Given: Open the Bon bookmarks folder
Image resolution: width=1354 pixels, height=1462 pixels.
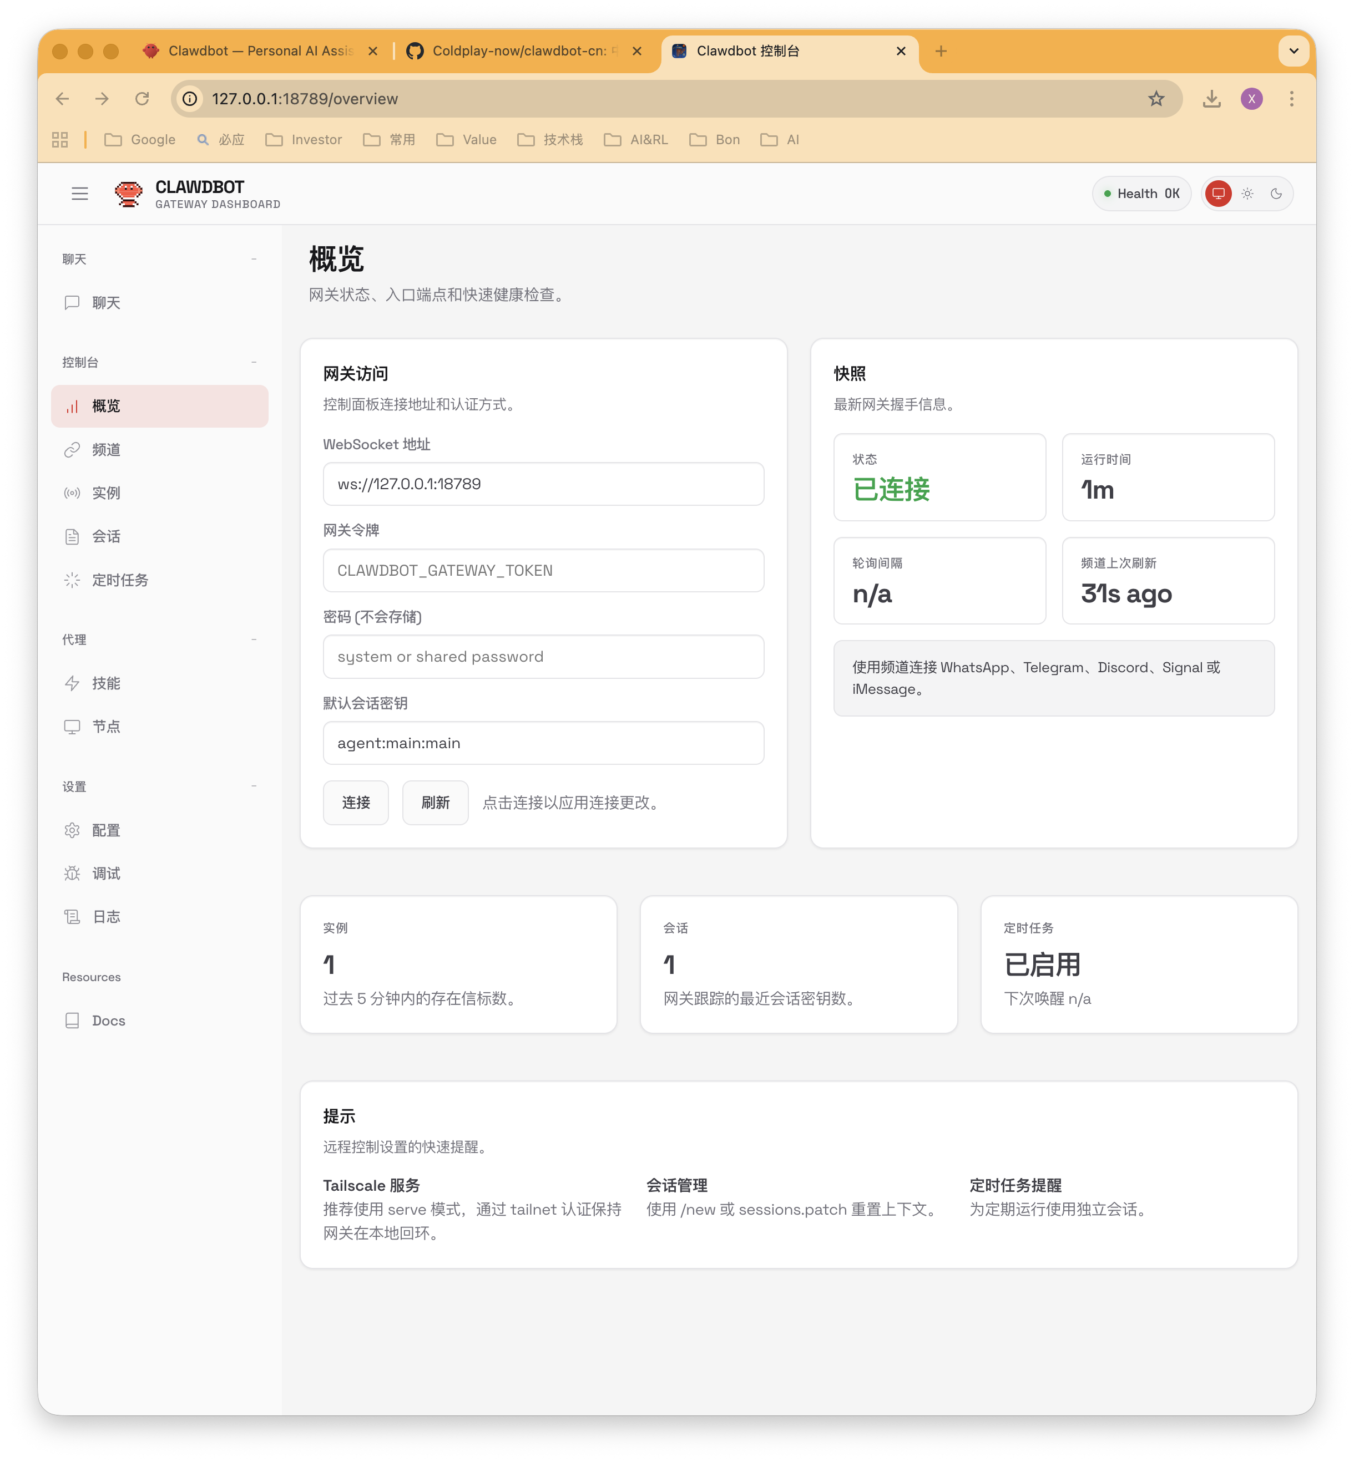Looking at the screenshot, I should tap(714, 140).
